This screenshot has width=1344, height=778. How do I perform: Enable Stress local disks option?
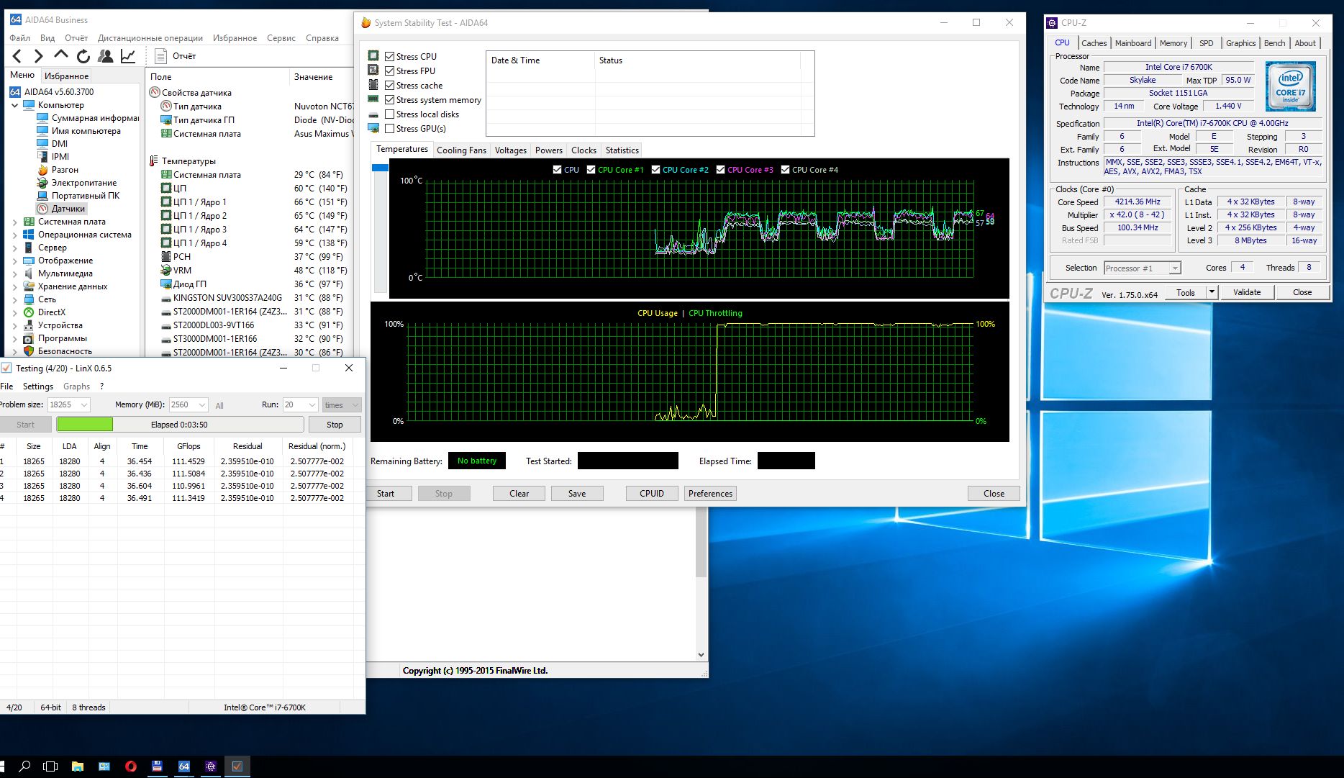click(x=389, y=114)
